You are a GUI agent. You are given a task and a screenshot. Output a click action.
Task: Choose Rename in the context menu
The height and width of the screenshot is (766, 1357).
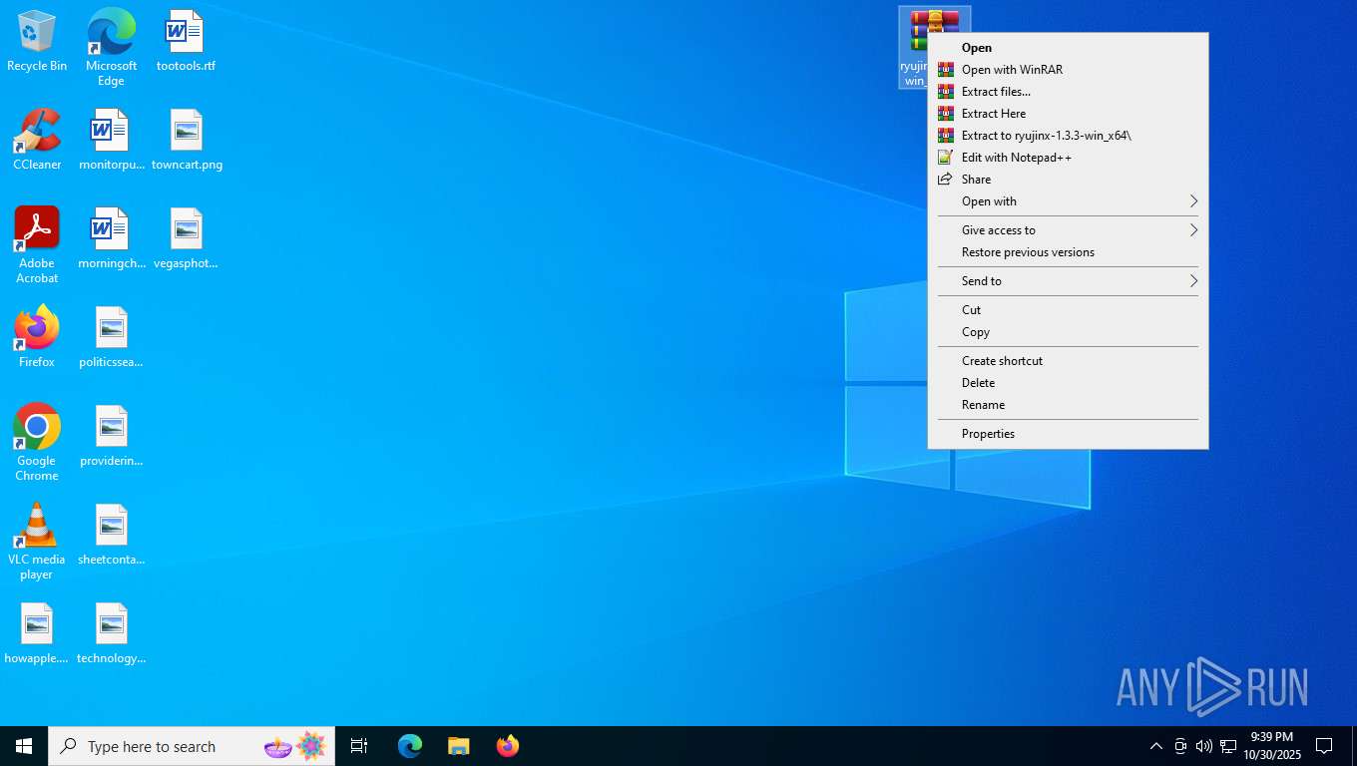click(x=1068, y=405)
